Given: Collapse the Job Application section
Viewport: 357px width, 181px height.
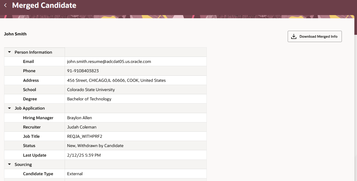Looking at the screenshot, I should tap(9, 108).
